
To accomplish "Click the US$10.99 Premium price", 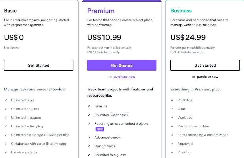I will pyautogui.click(x=104, y=37).
